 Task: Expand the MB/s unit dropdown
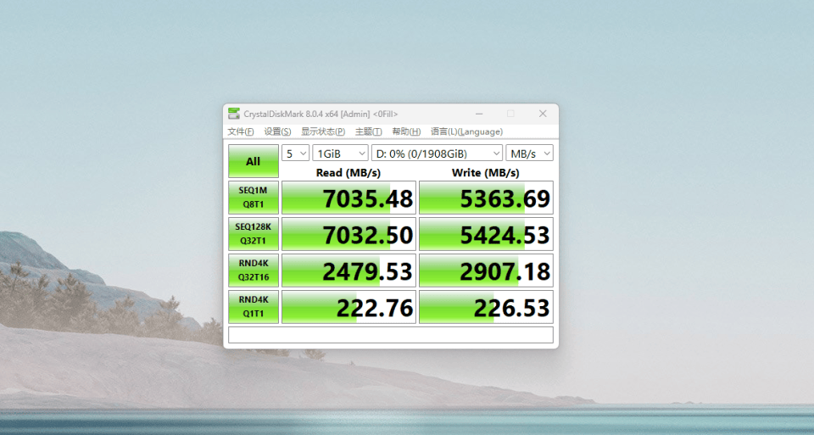click(x=529, y=153)
